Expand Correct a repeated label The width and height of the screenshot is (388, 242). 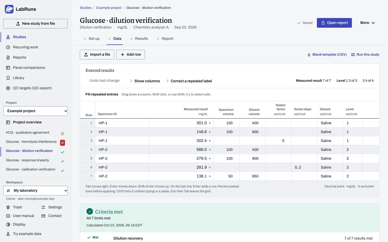click(x=189, y=81)
